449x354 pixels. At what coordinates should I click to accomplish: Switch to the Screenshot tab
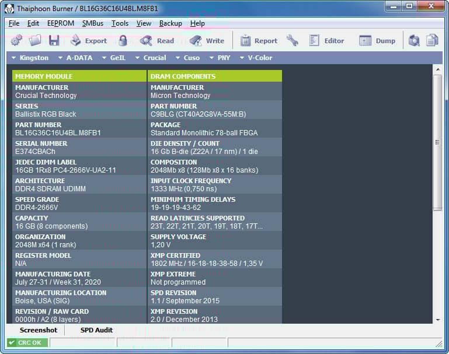(x=39, y=330)
